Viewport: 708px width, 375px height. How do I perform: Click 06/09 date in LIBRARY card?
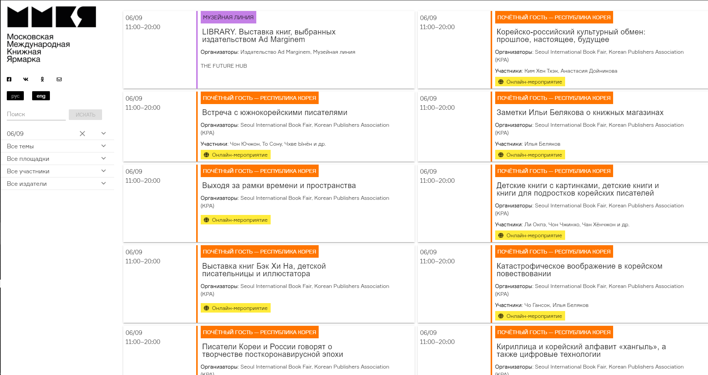pos(134,18)
